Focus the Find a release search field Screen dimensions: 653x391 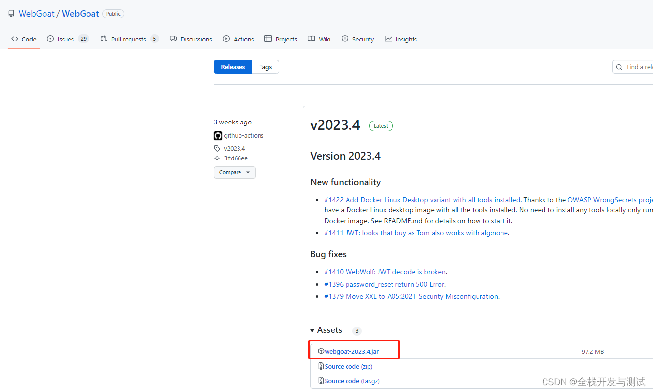click(x=633, y=67)
